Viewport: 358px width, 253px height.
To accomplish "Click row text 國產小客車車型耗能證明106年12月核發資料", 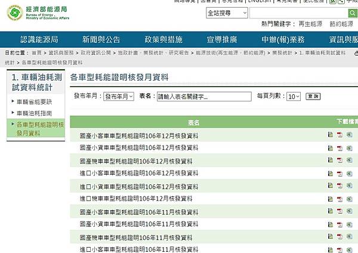I will 139,136.
